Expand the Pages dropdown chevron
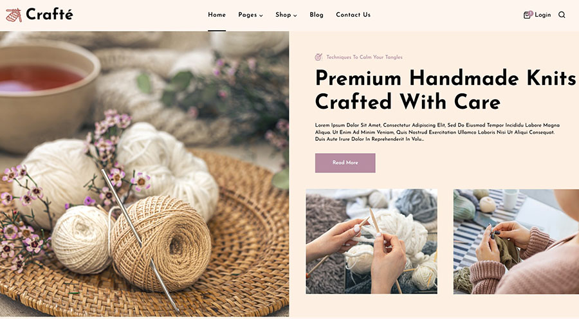 pos(261,15)
